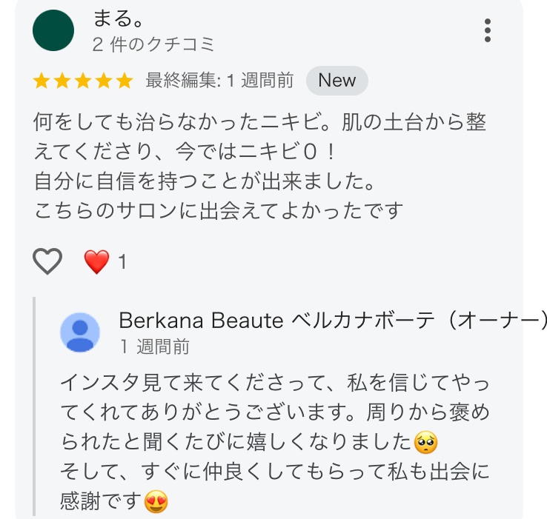Click the heart-eyes emoji in reply
Screen dimensions: 547x519
click(156, 502)
